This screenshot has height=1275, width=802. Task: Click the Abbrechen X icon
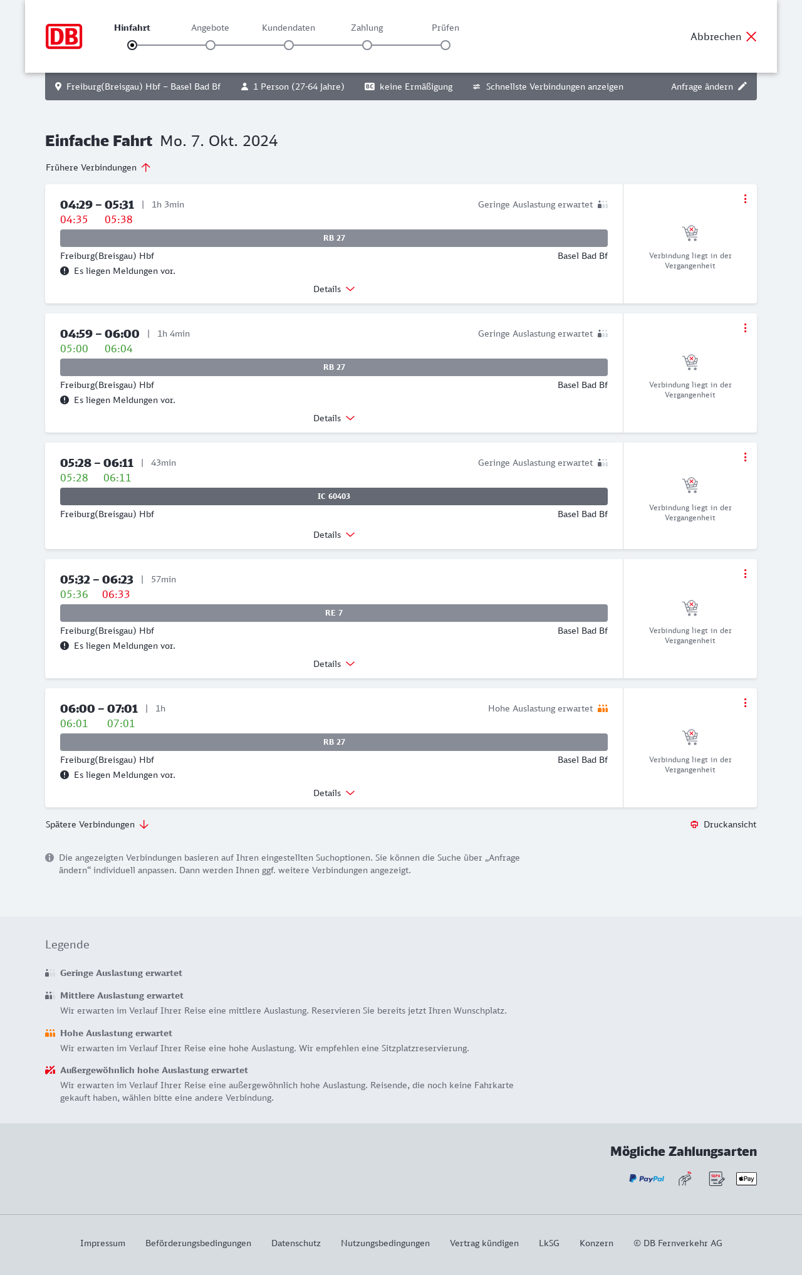tap(751, 36)
